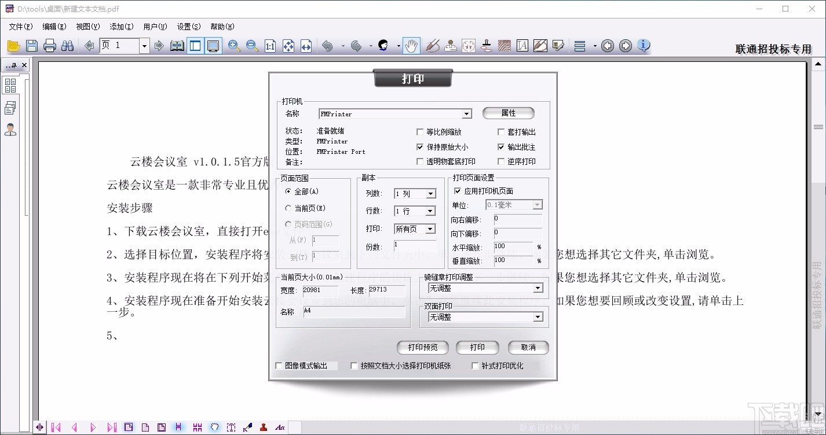Click the fit page icon with four arrows
This screenshot has height=435, width=826.
tap(288, 46)
